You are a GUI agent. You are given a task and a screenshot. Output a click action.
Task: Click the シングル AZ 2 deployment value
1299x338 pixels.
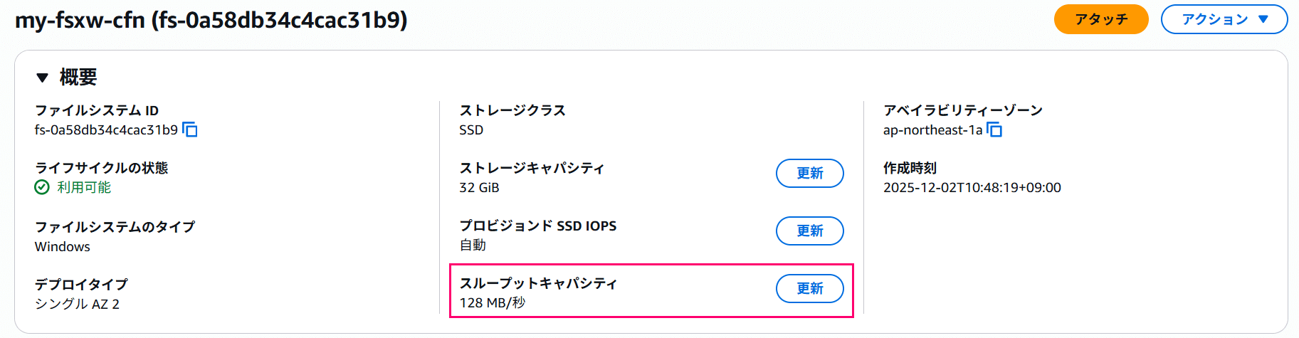click(x=77, y=305)
